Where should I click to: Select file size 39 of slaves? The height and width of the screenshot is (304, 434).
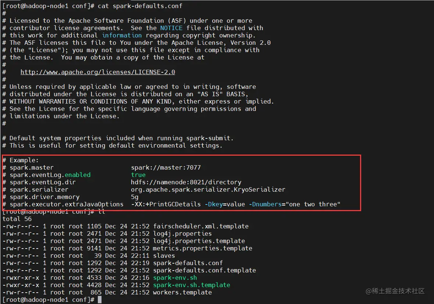click(98, 256)
